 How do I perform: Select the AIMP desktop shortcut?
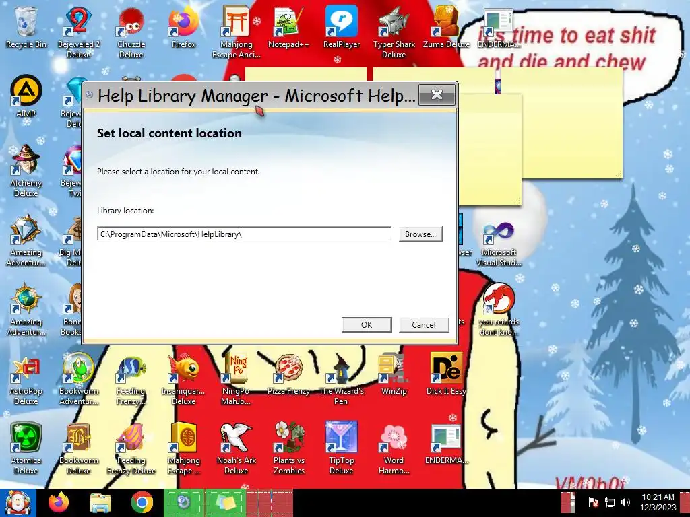[26, 97]
